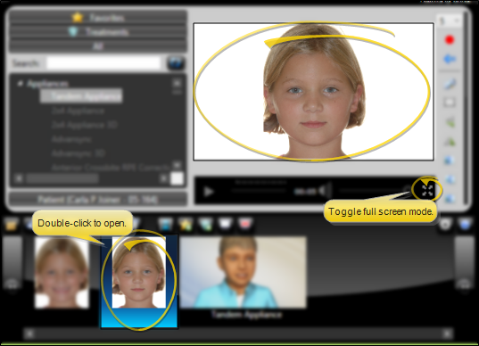479x346 pixels.
Task: Click the red record button
Action: point(450,40)
